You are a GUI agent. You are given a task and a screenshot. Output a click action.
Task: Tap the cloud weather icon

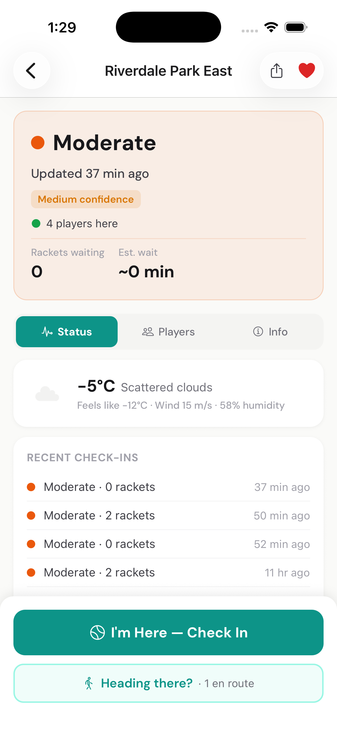[47, 394]
